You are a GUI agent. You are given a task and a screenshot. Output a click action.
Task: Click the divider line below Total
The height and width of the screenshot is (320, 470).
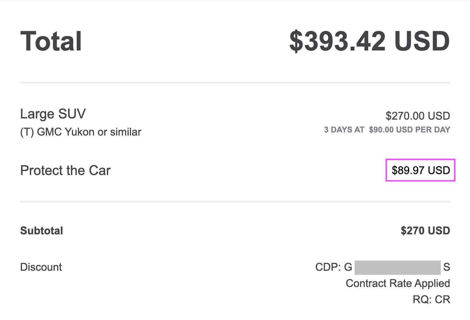click(235, 83)
